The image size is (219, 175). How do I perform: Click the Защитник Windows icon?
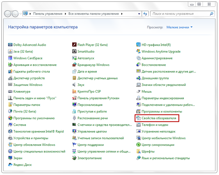(x=10, y=85)
